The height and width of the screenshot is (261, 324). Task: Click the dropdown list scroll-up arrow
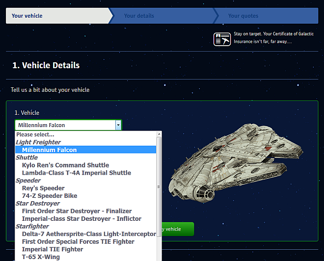(x=159, y=134)
